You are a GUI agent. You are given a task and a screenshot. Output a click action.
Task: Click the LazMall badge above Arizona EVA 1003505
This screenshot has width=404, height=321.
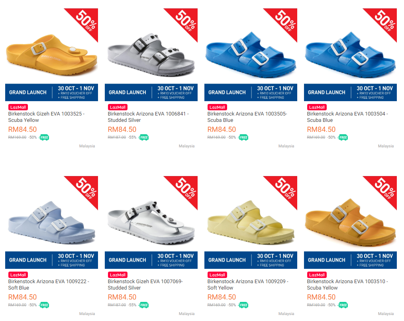click(217, 107)
